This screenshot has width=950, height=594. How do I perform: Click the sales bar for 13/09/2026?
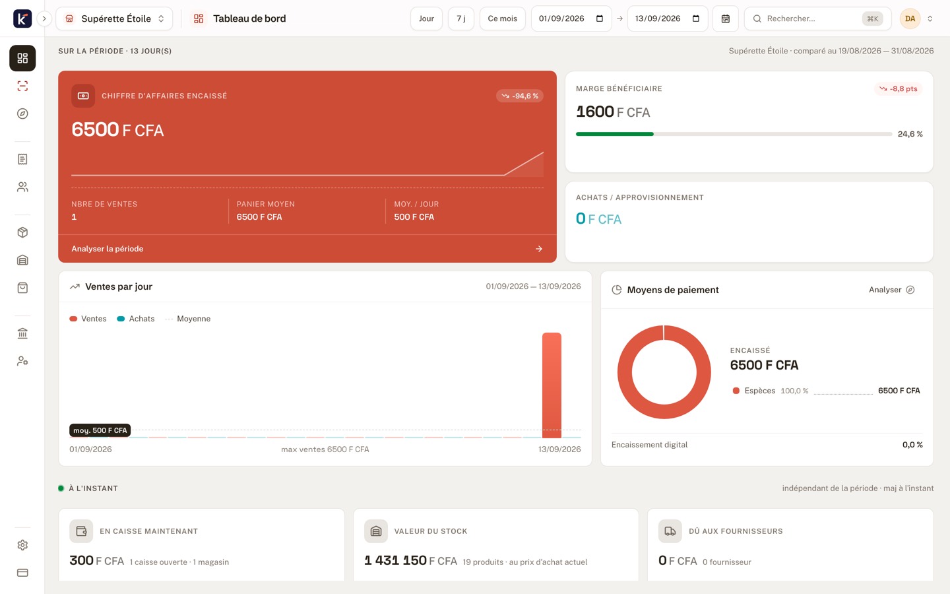pos(552,385)
